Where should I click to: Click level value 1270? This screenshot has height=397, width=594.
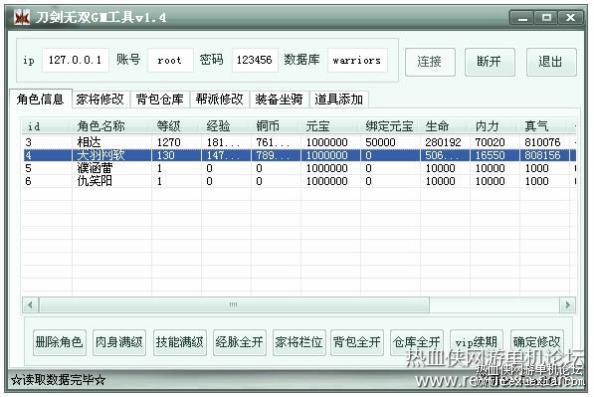pos(168,142)
